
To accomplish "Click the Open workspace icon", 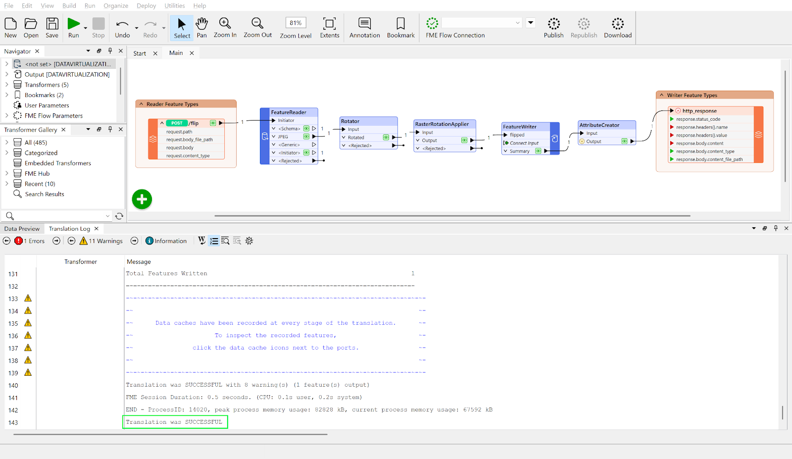I will (x=31, y=24).
